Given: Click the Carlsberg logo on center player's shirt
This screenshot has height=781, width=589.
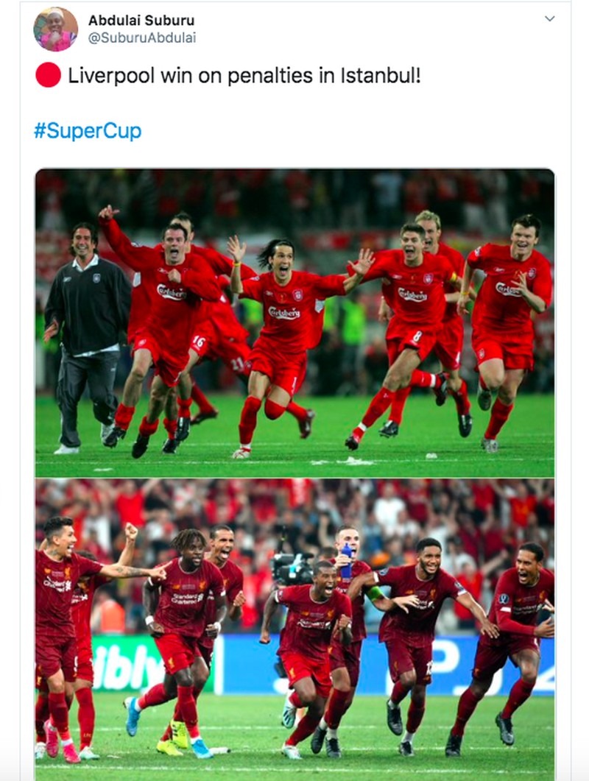Looking at the screenshot, I should (284, 313).
